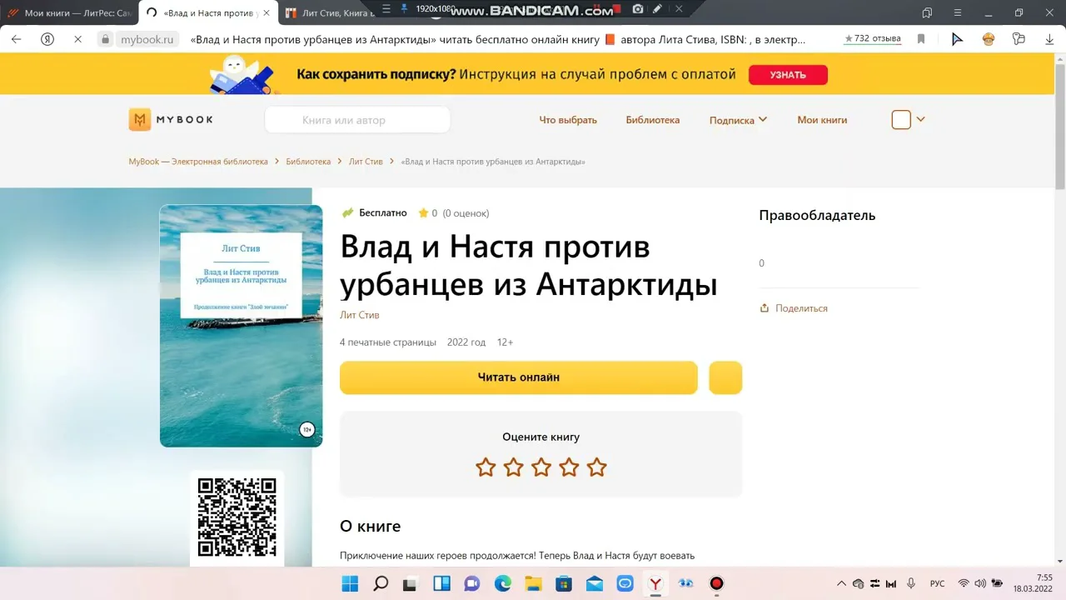The width and height of the screenshot is (1066, 600).
Task: Open the profile dropdown chevron in the header
Action: click(920, 119)
